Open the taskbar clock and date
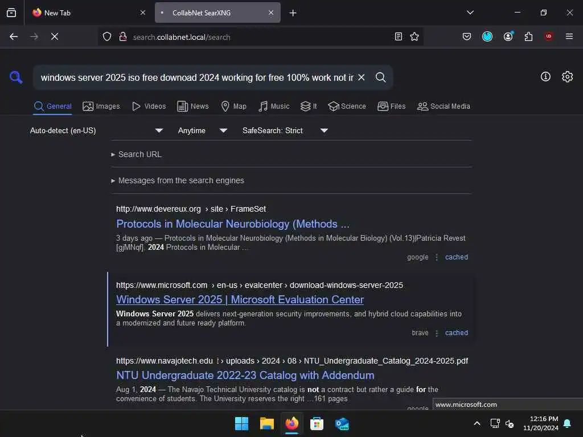 click(541, 423)
